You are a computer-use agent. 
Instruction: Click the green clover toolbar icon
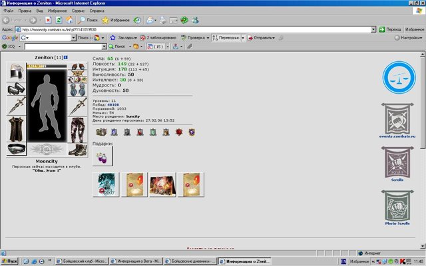(x=184, y=20)
